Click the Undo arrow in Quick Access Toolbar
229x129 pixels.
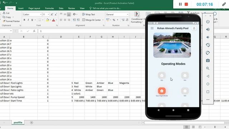[x=4, y=3]
